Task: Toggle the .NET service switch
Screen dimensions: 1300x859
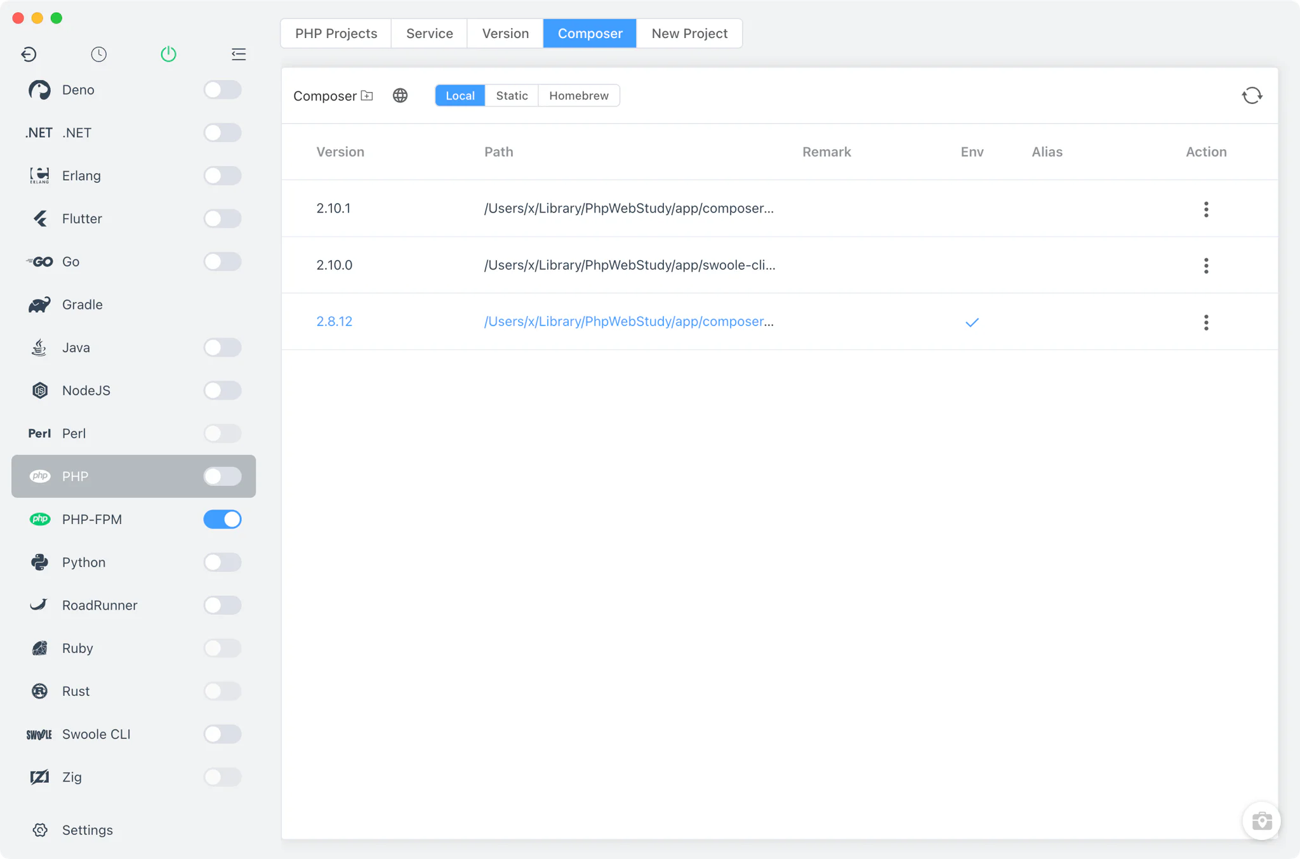Action: pos(222,133)
